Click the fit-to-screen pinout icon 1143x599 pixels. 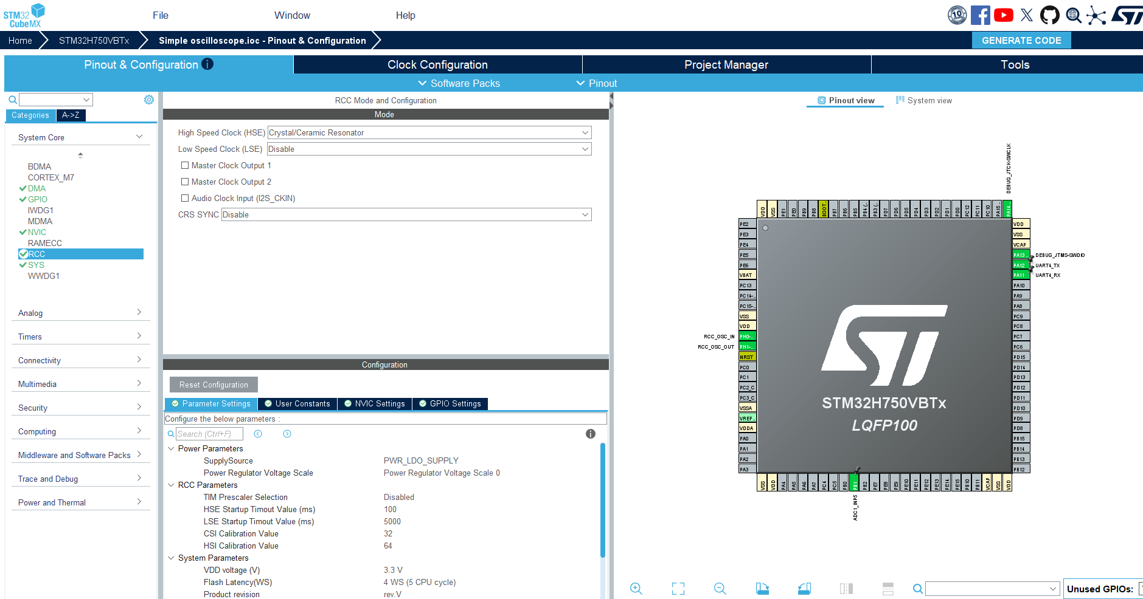[x=678, y=588]
